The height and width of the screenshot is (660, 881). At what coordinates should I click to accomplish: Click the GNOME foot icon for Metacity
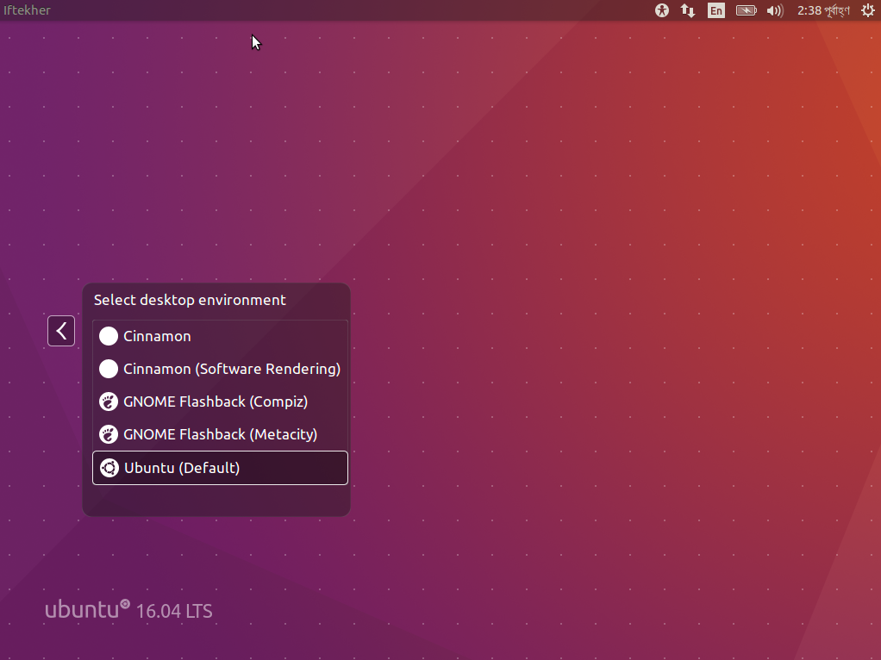click(x=109, y=434)
